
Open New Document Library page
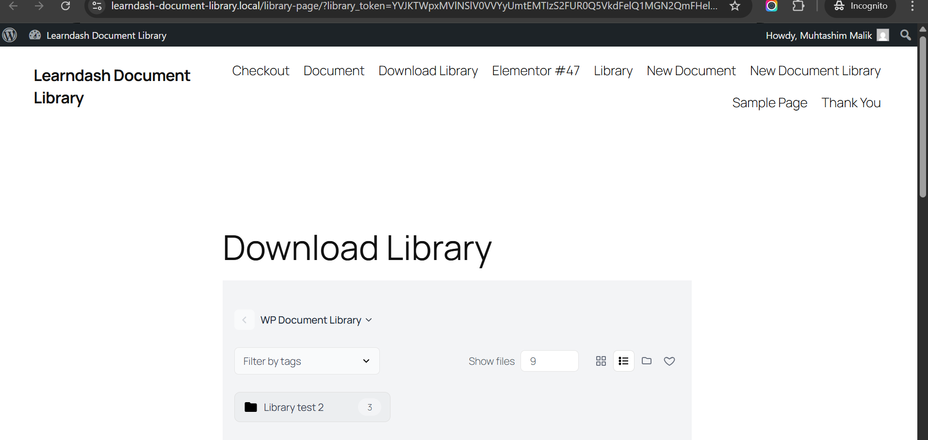(815, 71)
